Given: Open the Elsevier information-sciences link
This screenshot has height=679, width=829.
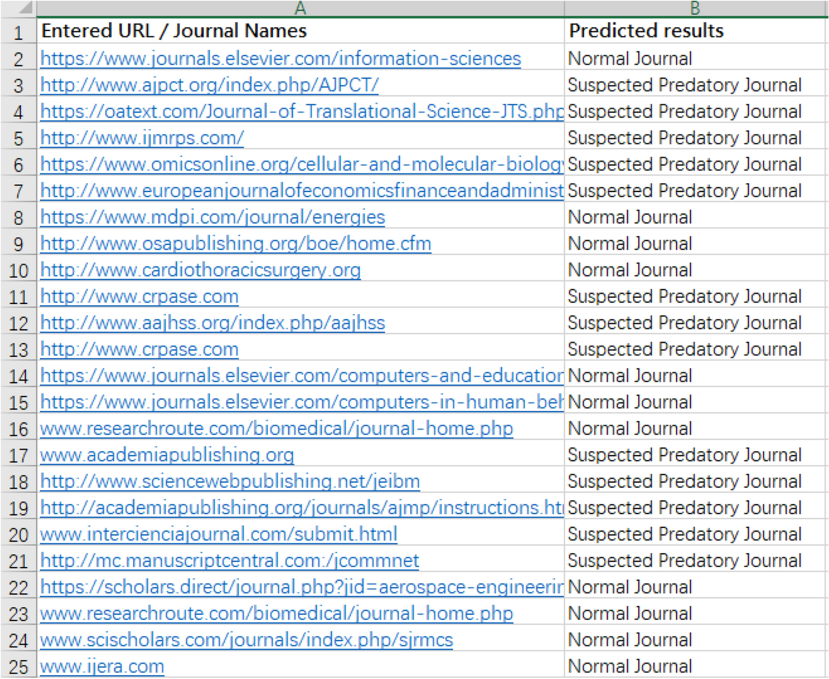Looking at the screenshot, I should 280,58.
